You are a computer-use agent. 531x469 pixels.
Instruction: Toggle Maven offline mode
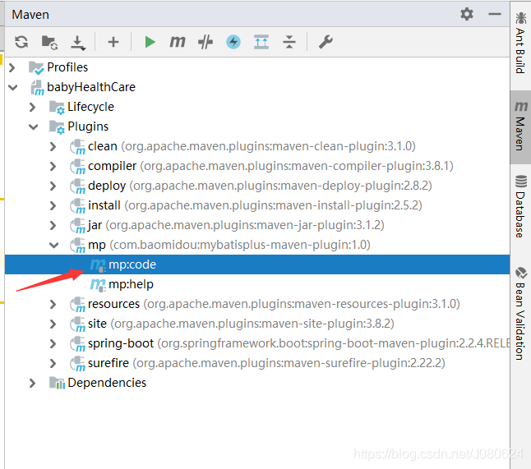tap(205, 42)
